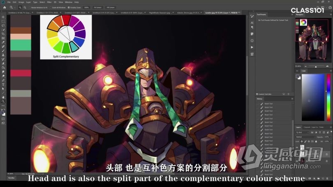Switch to the NightBlade Assassin.jpg tab
Image resolution: width=333 pixels, height=187 pixels.
(x=161, y=13)
